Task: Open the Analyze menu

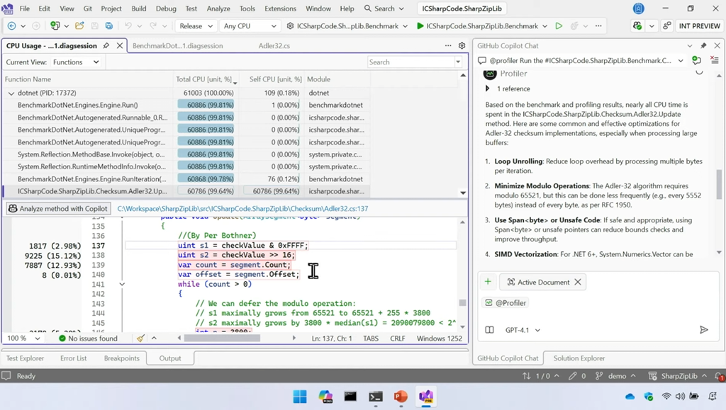Action: pyautogui.click(x=218, y=8)
